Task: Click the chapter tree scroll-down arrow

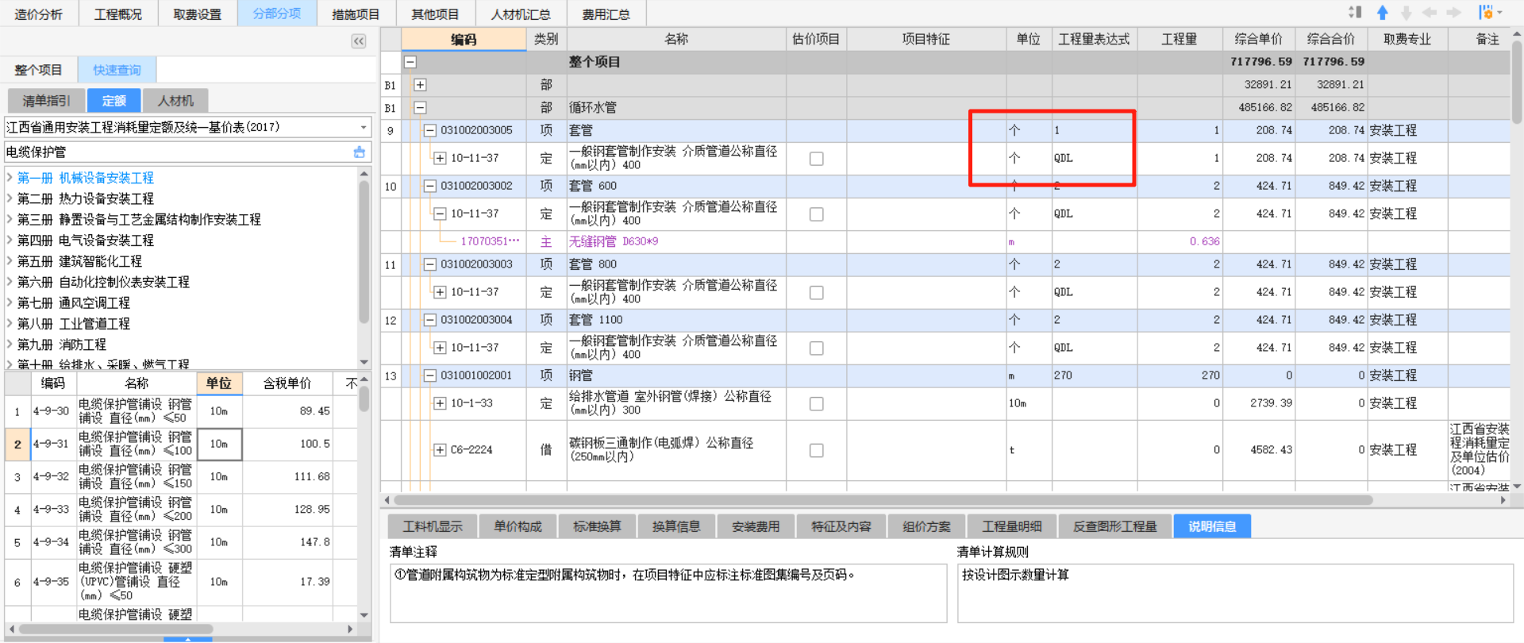Action: 364,362
